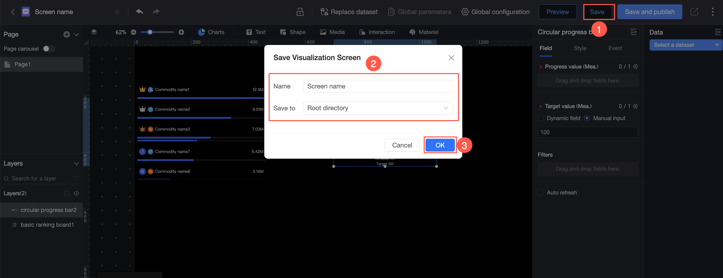Open the Select a dataset dropdown
723x278 pixels.
pos(685,45)
